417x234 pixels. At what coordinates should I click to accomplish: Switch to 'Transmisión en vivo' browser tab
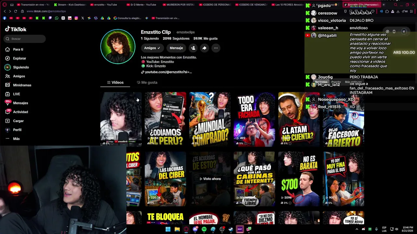34,5
